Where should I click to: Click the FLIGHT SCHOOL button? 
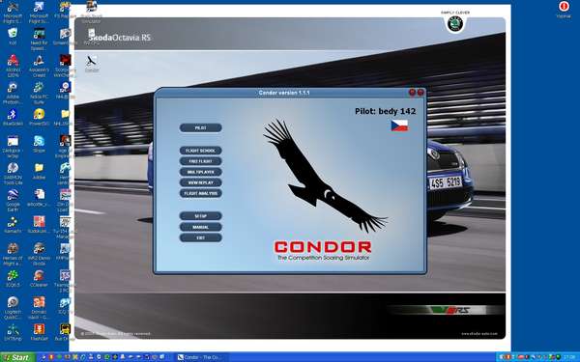click(200, 151)
